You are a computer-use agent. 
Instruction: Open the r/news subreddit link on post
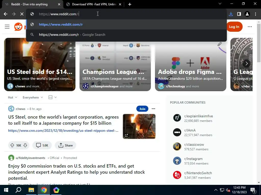(20, 109)
